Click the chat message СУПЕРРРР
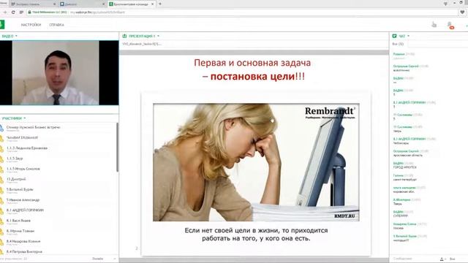468x263 pixels. (400, 216)
